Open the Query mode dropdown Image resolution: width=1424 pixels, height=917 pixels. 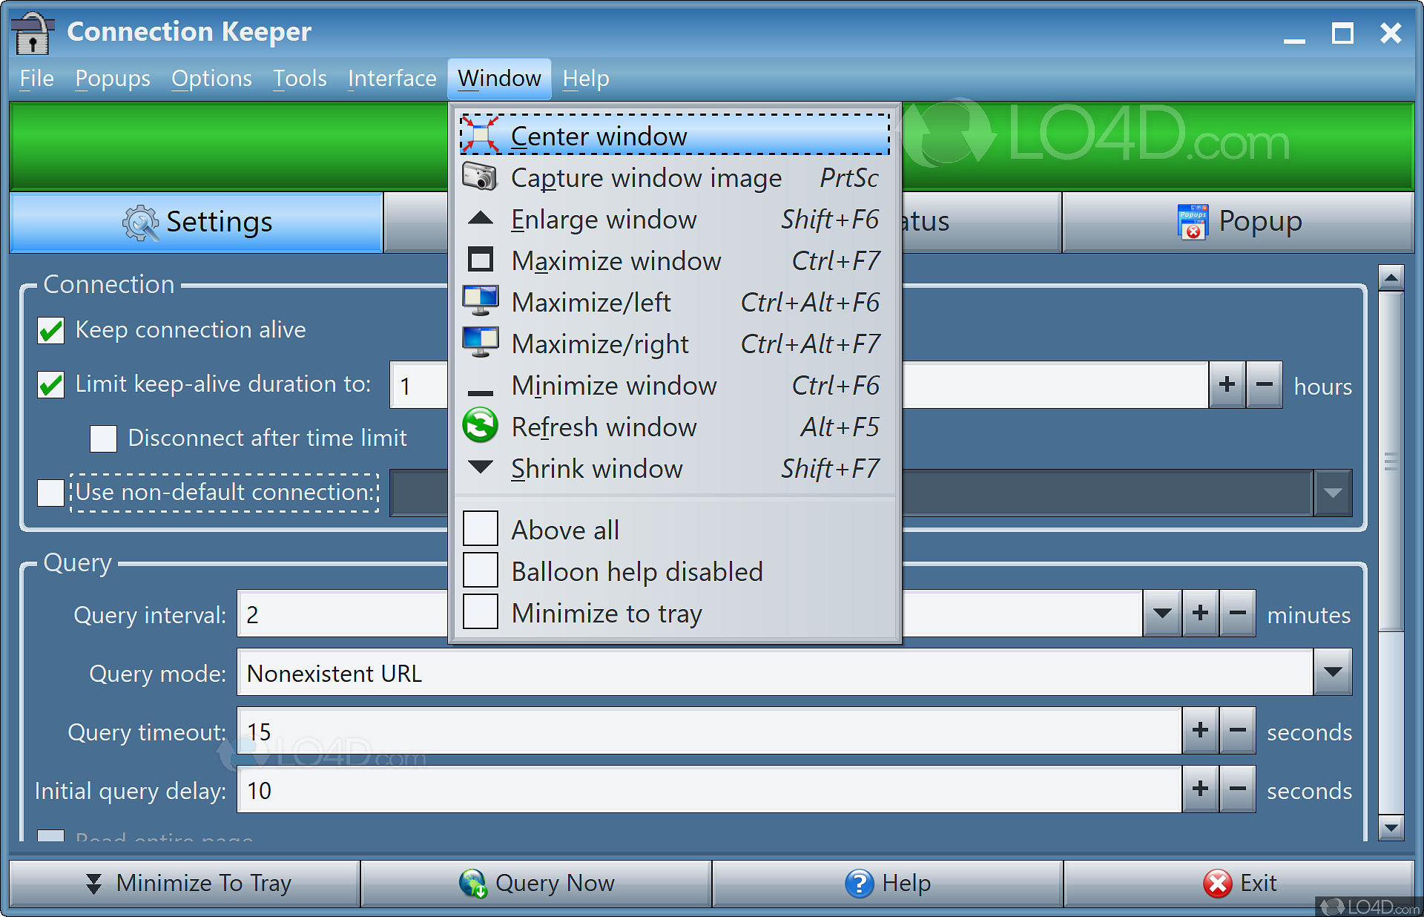(x=1332, y=672)
